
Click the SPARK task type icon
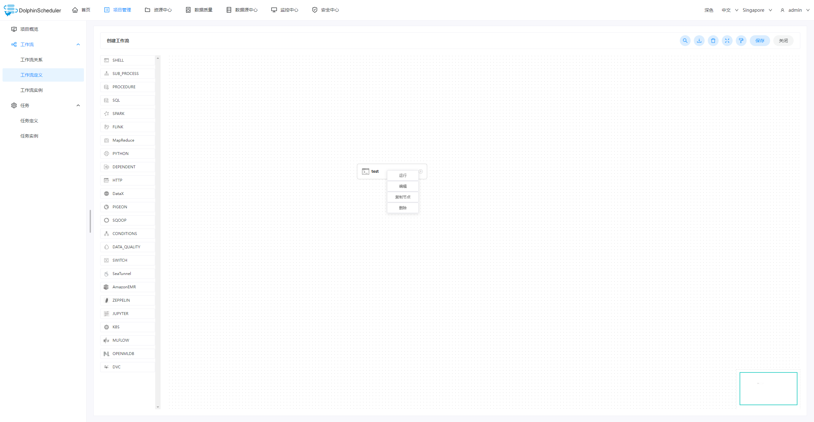click(107, 113)
